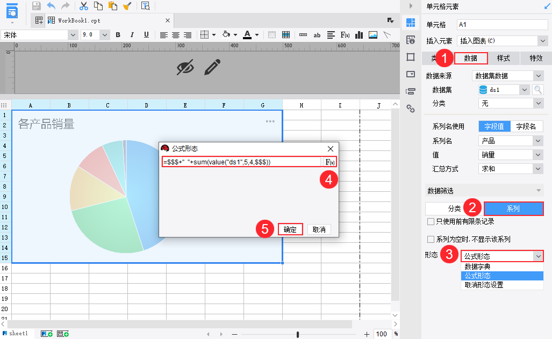The width and height of the screenshot is (552, 339).
Task: Click the insert chart bar icon
Action: pyautogui.click(x=359, y=35)
